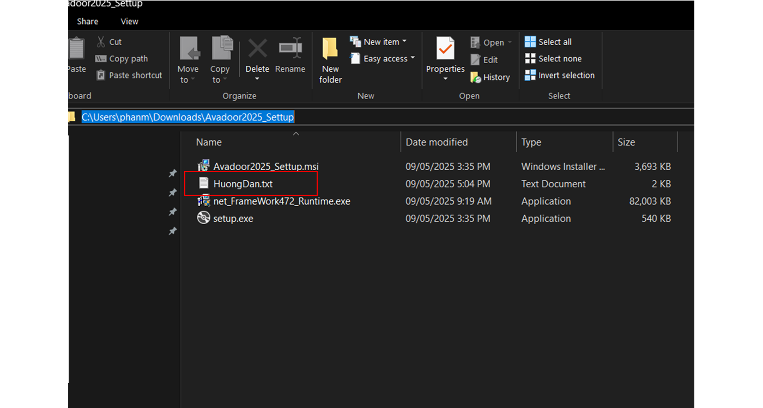Screen dimensions: 763x408
Task: Click the Invert selection icon
Action: (x=530, y=75)
